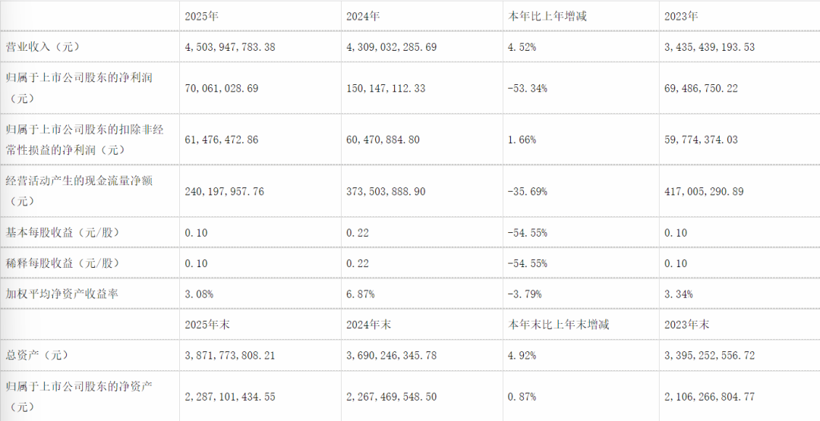Select the -53.34% net profit change cell
820x421 pixels.
click(528, 89)
